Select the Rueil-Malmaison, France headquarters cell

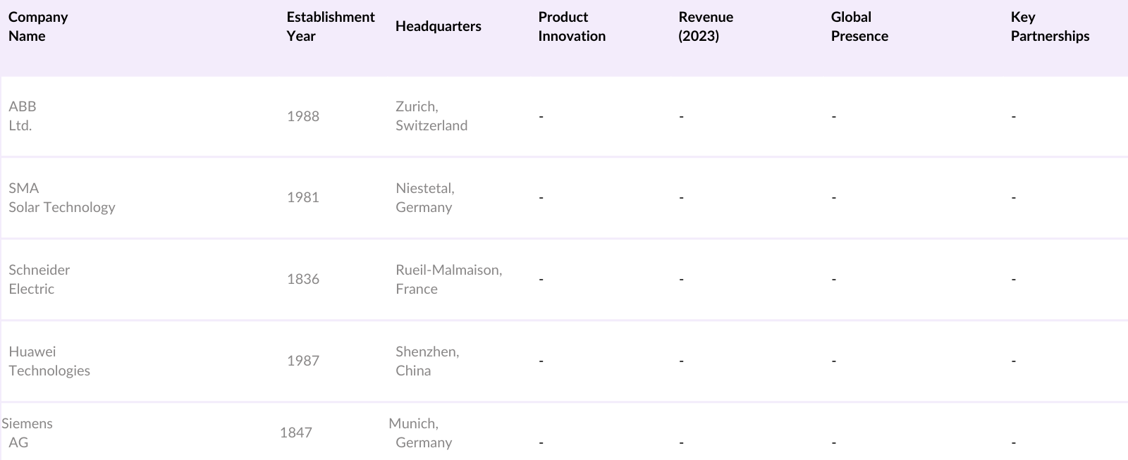448,280
